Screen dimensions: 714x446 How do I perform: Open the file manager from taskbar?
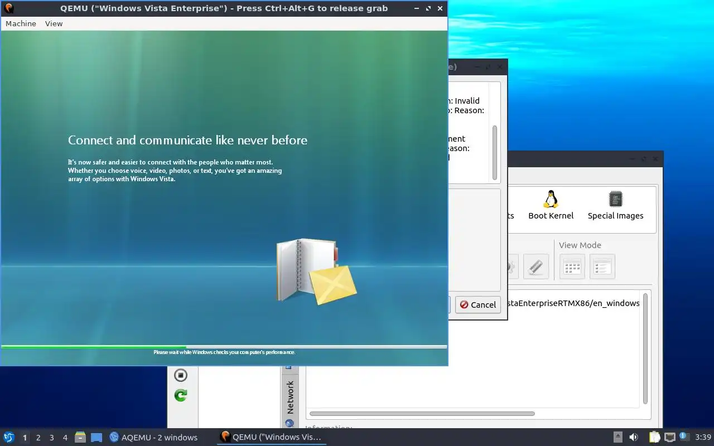coord(80,437)
